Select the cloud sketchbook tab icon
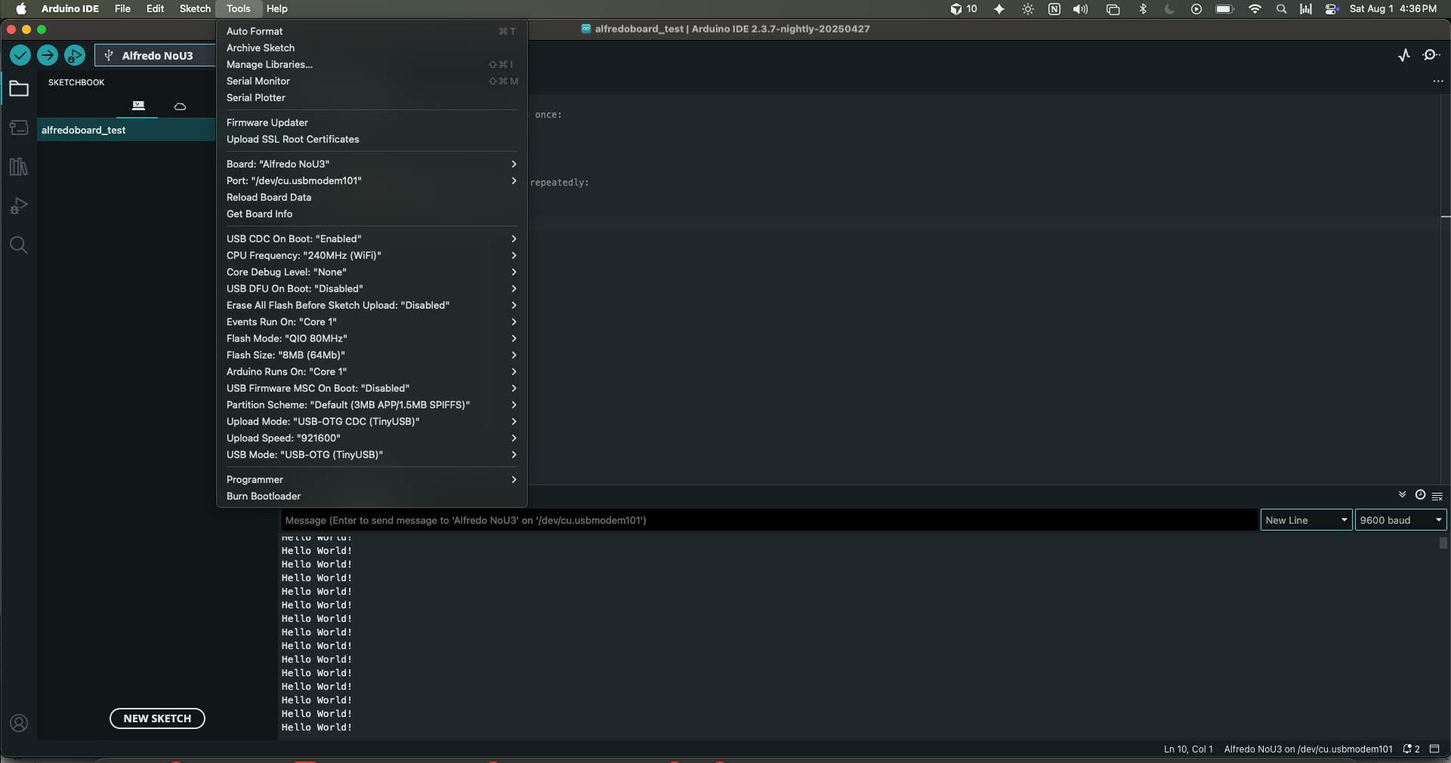The width and height of the screenshot is (1451, 763). (x=180, y=106)
